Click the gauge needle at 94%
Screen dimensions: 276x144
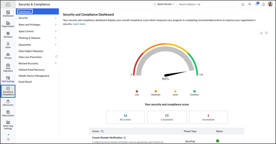click(x=176, y=74)
